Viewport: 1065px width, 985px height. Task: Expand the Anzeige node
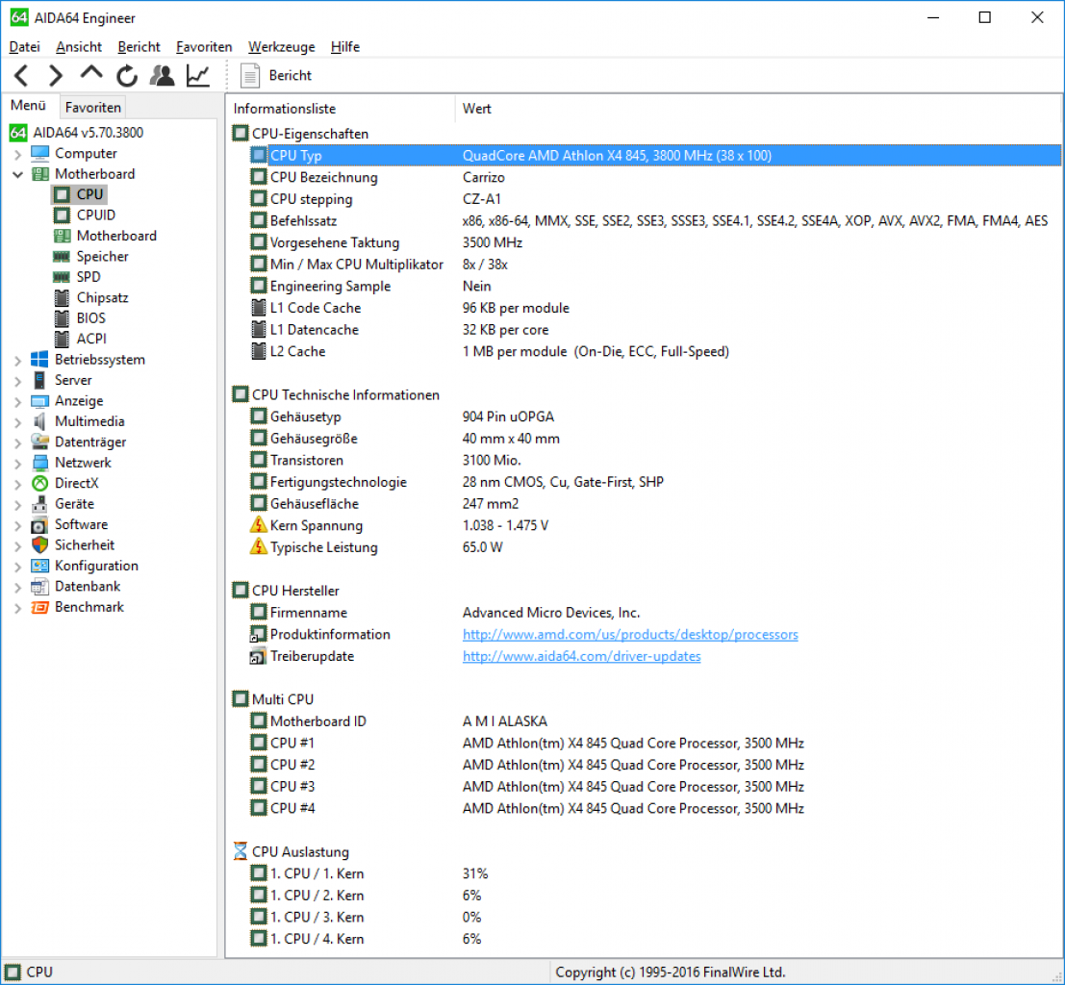tap(17, 401)
